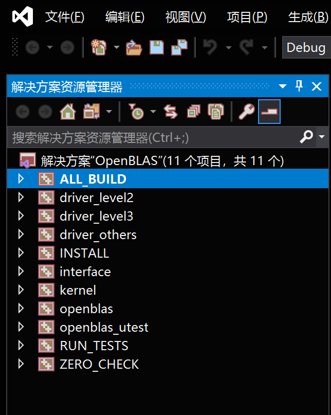331x415 pixels.
Task: Open the navigate backward history dropdown arrow
Action: coord(50,48)
